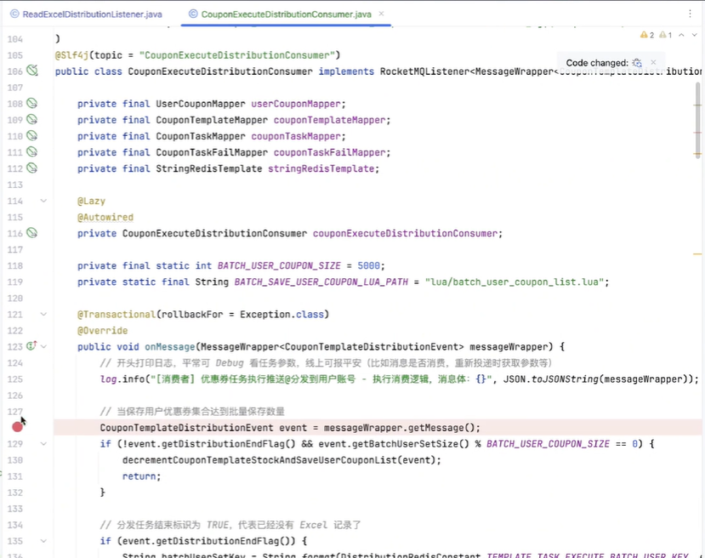Switch to ReadExcelDistributionListener.java tab
This screenshot has height=558, width=705.
coord(85,14)
